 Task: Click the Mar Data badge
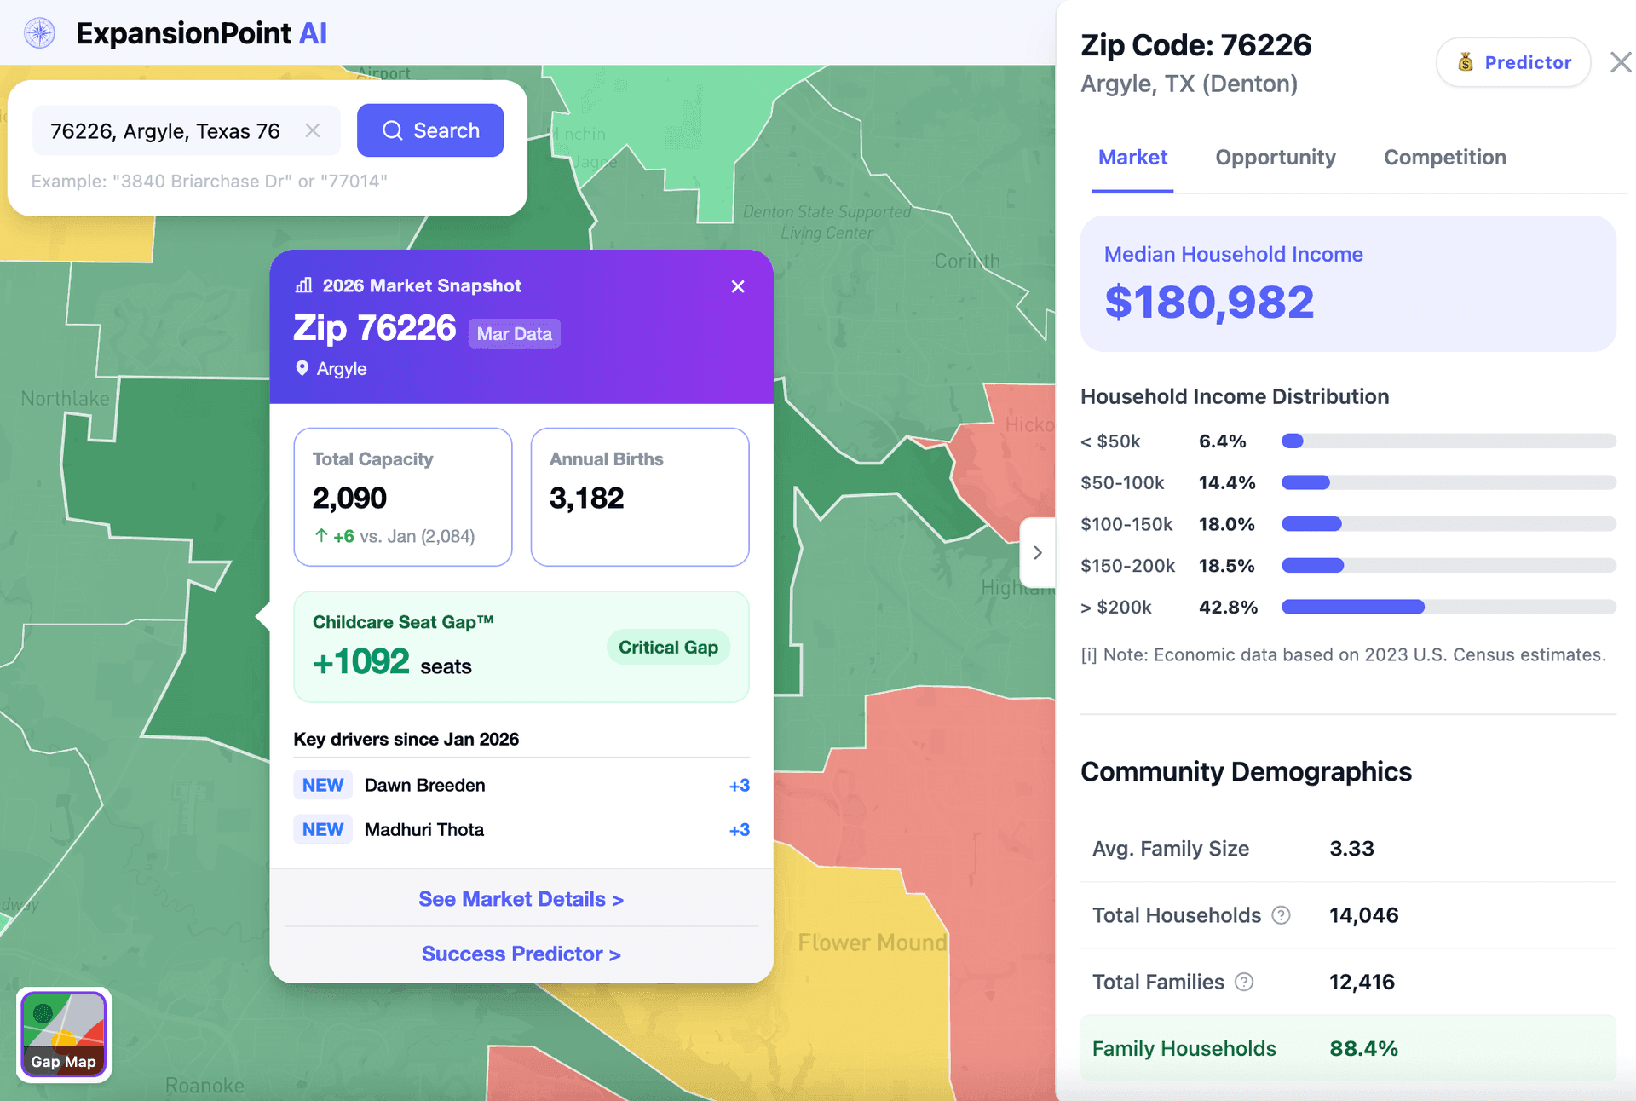[514, 334]
